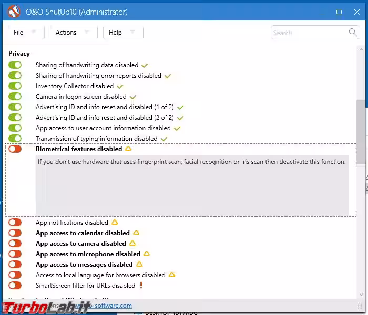Click the O&O ShutUp10 app logo icon
The height and width of the screenshot is (315, 368).
tap(14, 12)
